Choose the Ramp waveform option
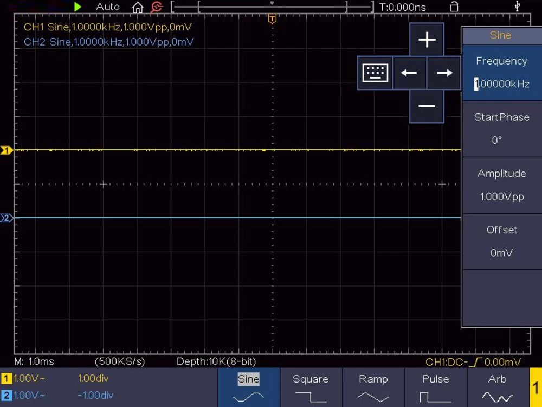542x407 pixels. 373,387
